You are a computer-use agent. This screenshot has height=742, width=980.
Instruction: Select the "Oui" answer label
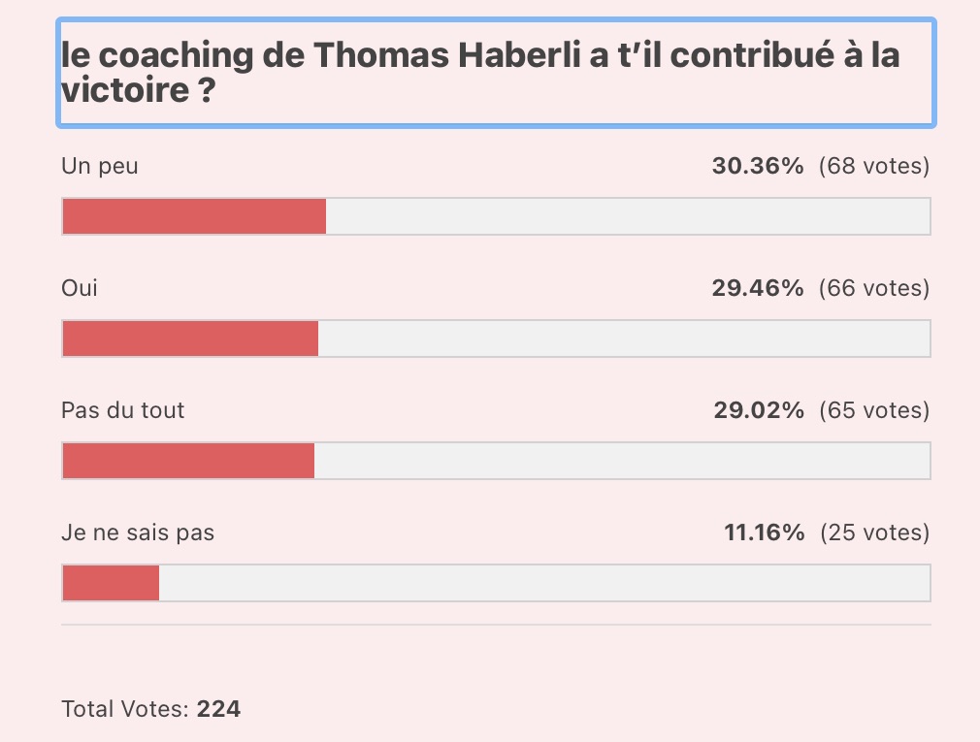(80, 288)
